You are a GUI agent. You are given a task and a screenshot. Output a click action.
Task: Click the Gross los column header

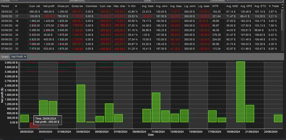[x=77, y=6]
